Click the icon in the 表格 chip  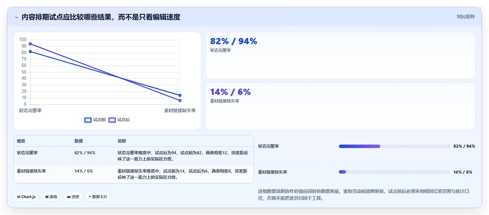[47, 197]
